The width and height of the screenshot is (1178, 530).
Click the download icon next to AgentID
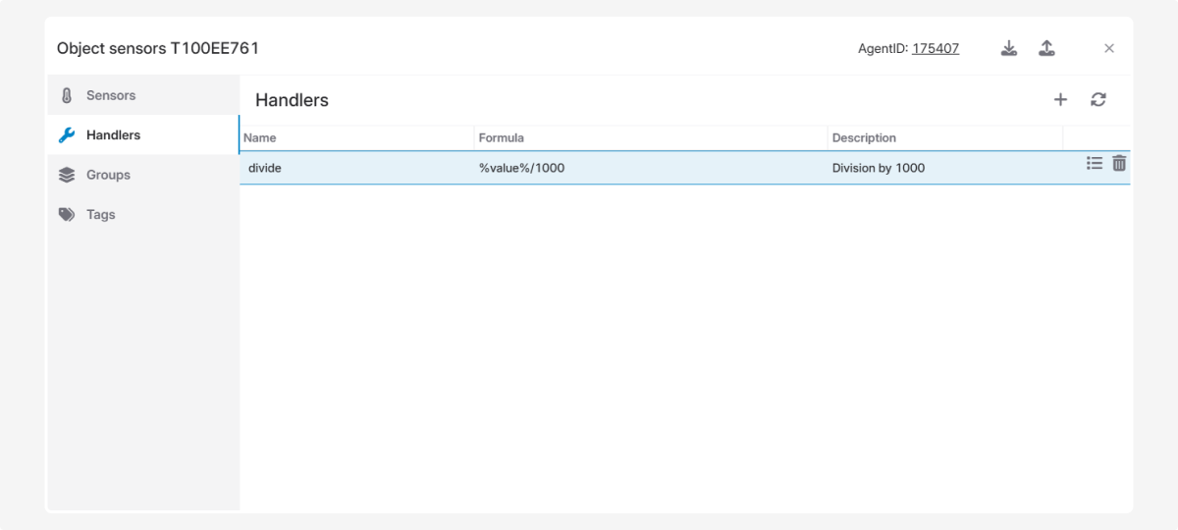tap(1008, 48)
